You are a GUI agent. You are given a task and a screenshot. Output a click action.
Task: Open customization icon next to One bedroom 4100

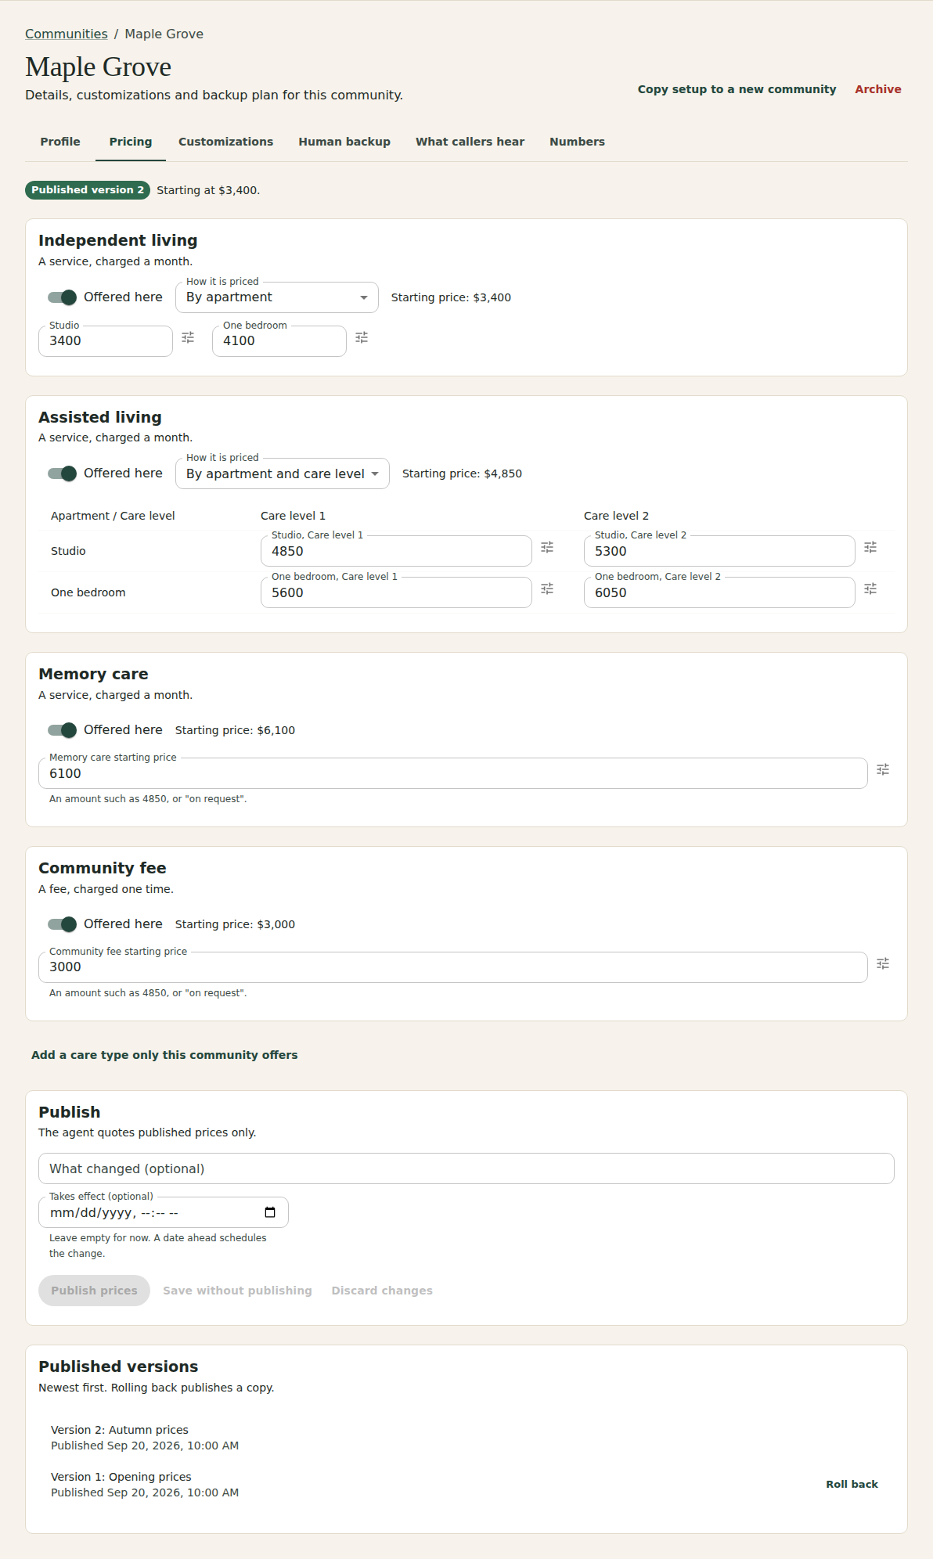pyautogui.click(x=362, y=337)
